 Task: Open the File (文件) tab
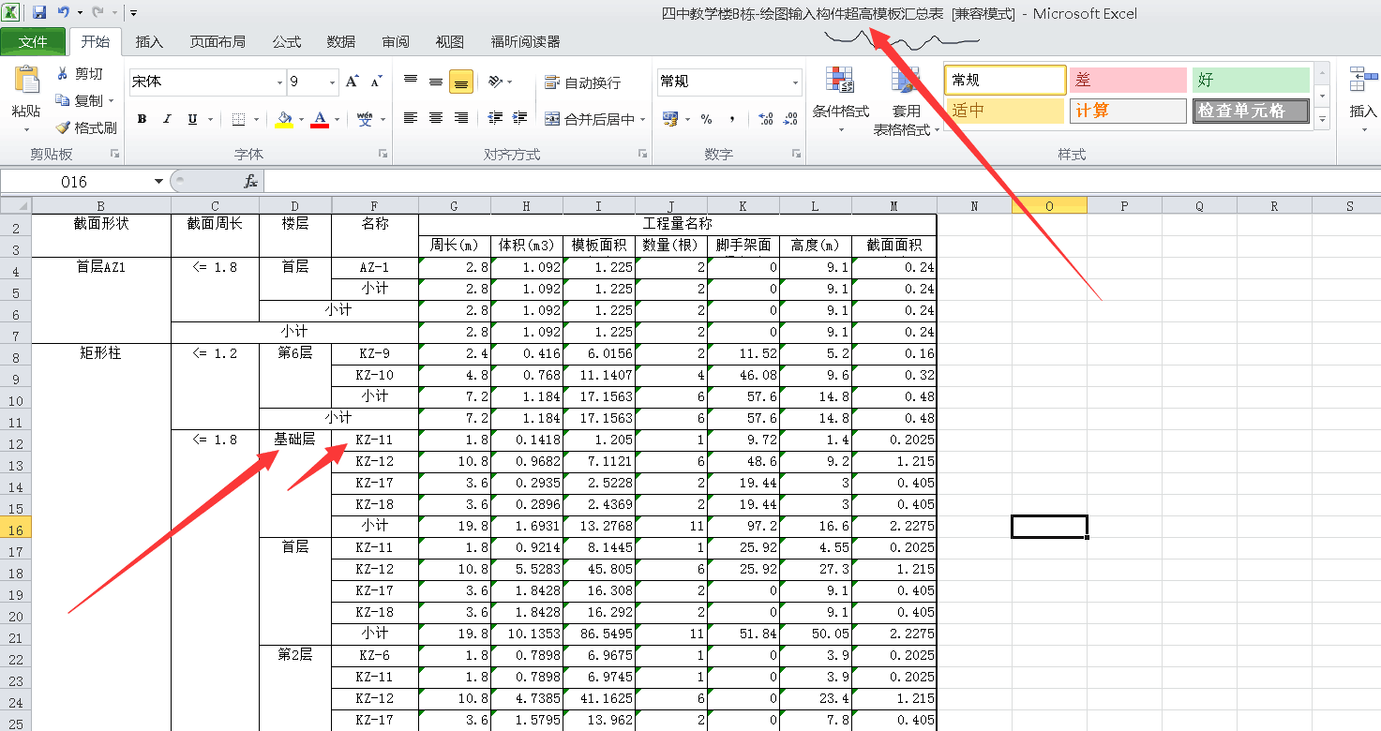click(33, 42)
